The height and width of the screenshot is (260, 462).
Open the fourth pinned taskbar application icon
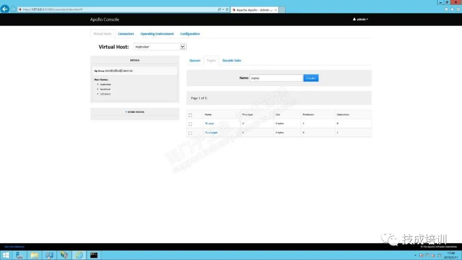pos(64,255)
